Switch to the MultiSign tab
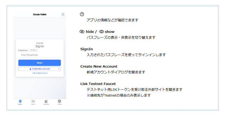This screenshot has height=116, width=225. (46, 102)
